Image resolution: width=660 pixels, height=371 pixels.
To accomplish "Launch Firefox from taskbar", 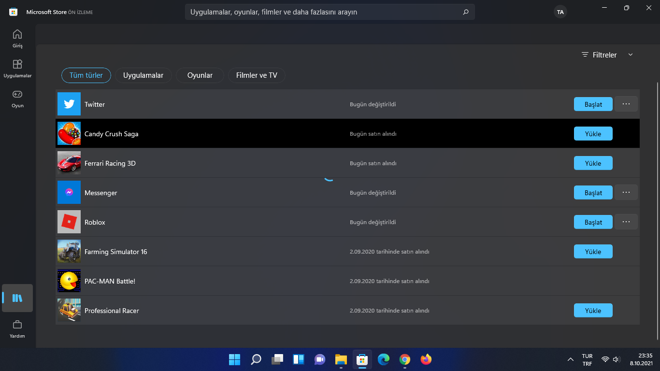I will coord(426,359).
